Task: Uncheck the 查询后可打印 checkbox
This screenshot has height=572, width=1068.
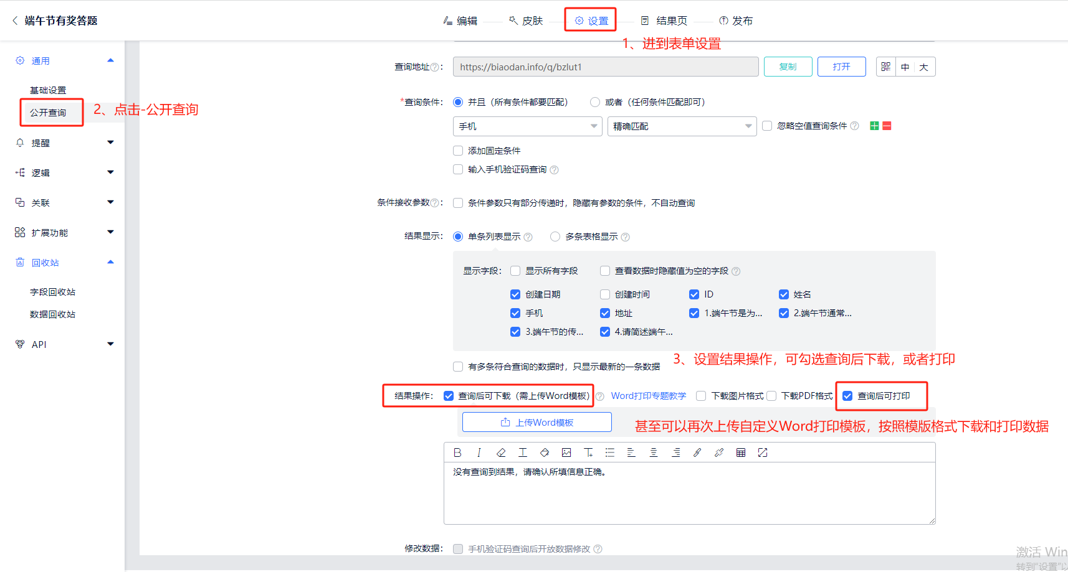Action: click(847, 396)
